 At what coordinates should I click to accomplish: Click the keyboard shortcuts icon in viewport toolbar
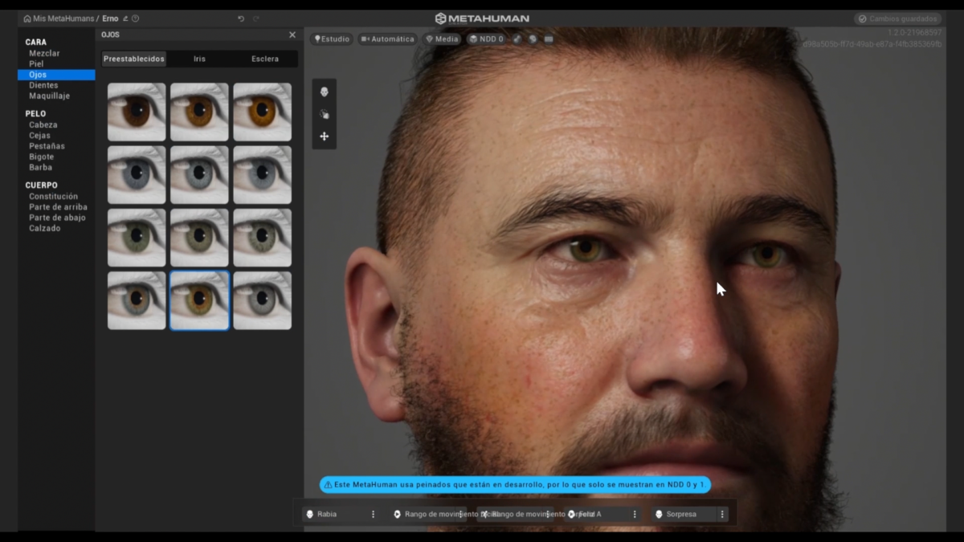[549, 39]
